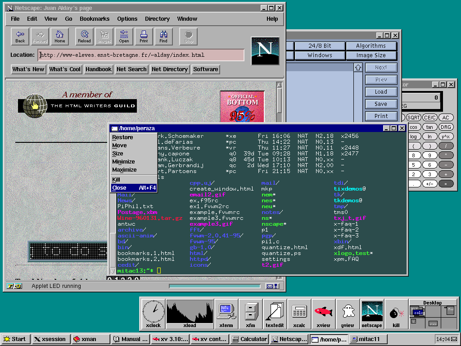This screenshot has width=461, height=346.
Task: Click the Find binoculars icon
Action: point(163,36)
